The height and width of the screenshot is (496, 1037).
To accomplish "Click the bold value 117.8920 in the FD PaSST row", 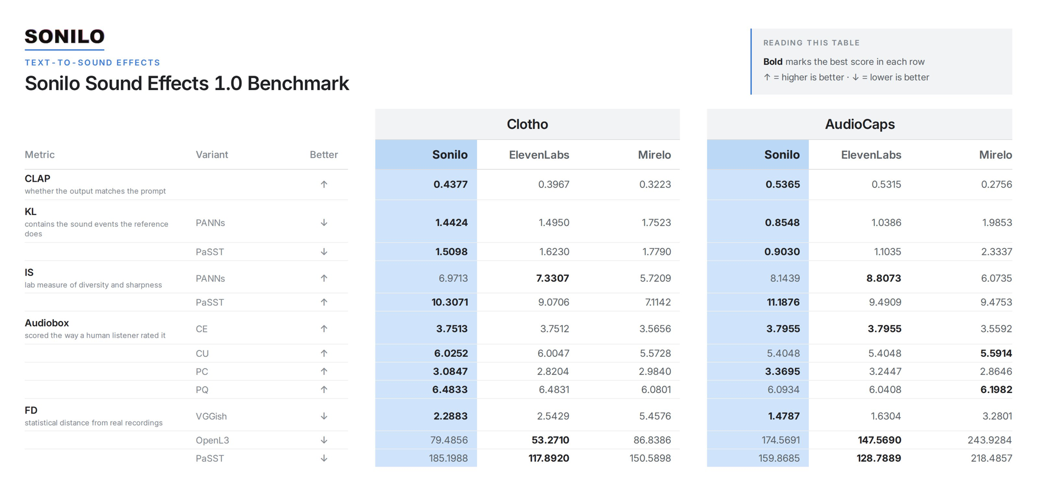I will point(549,458).
